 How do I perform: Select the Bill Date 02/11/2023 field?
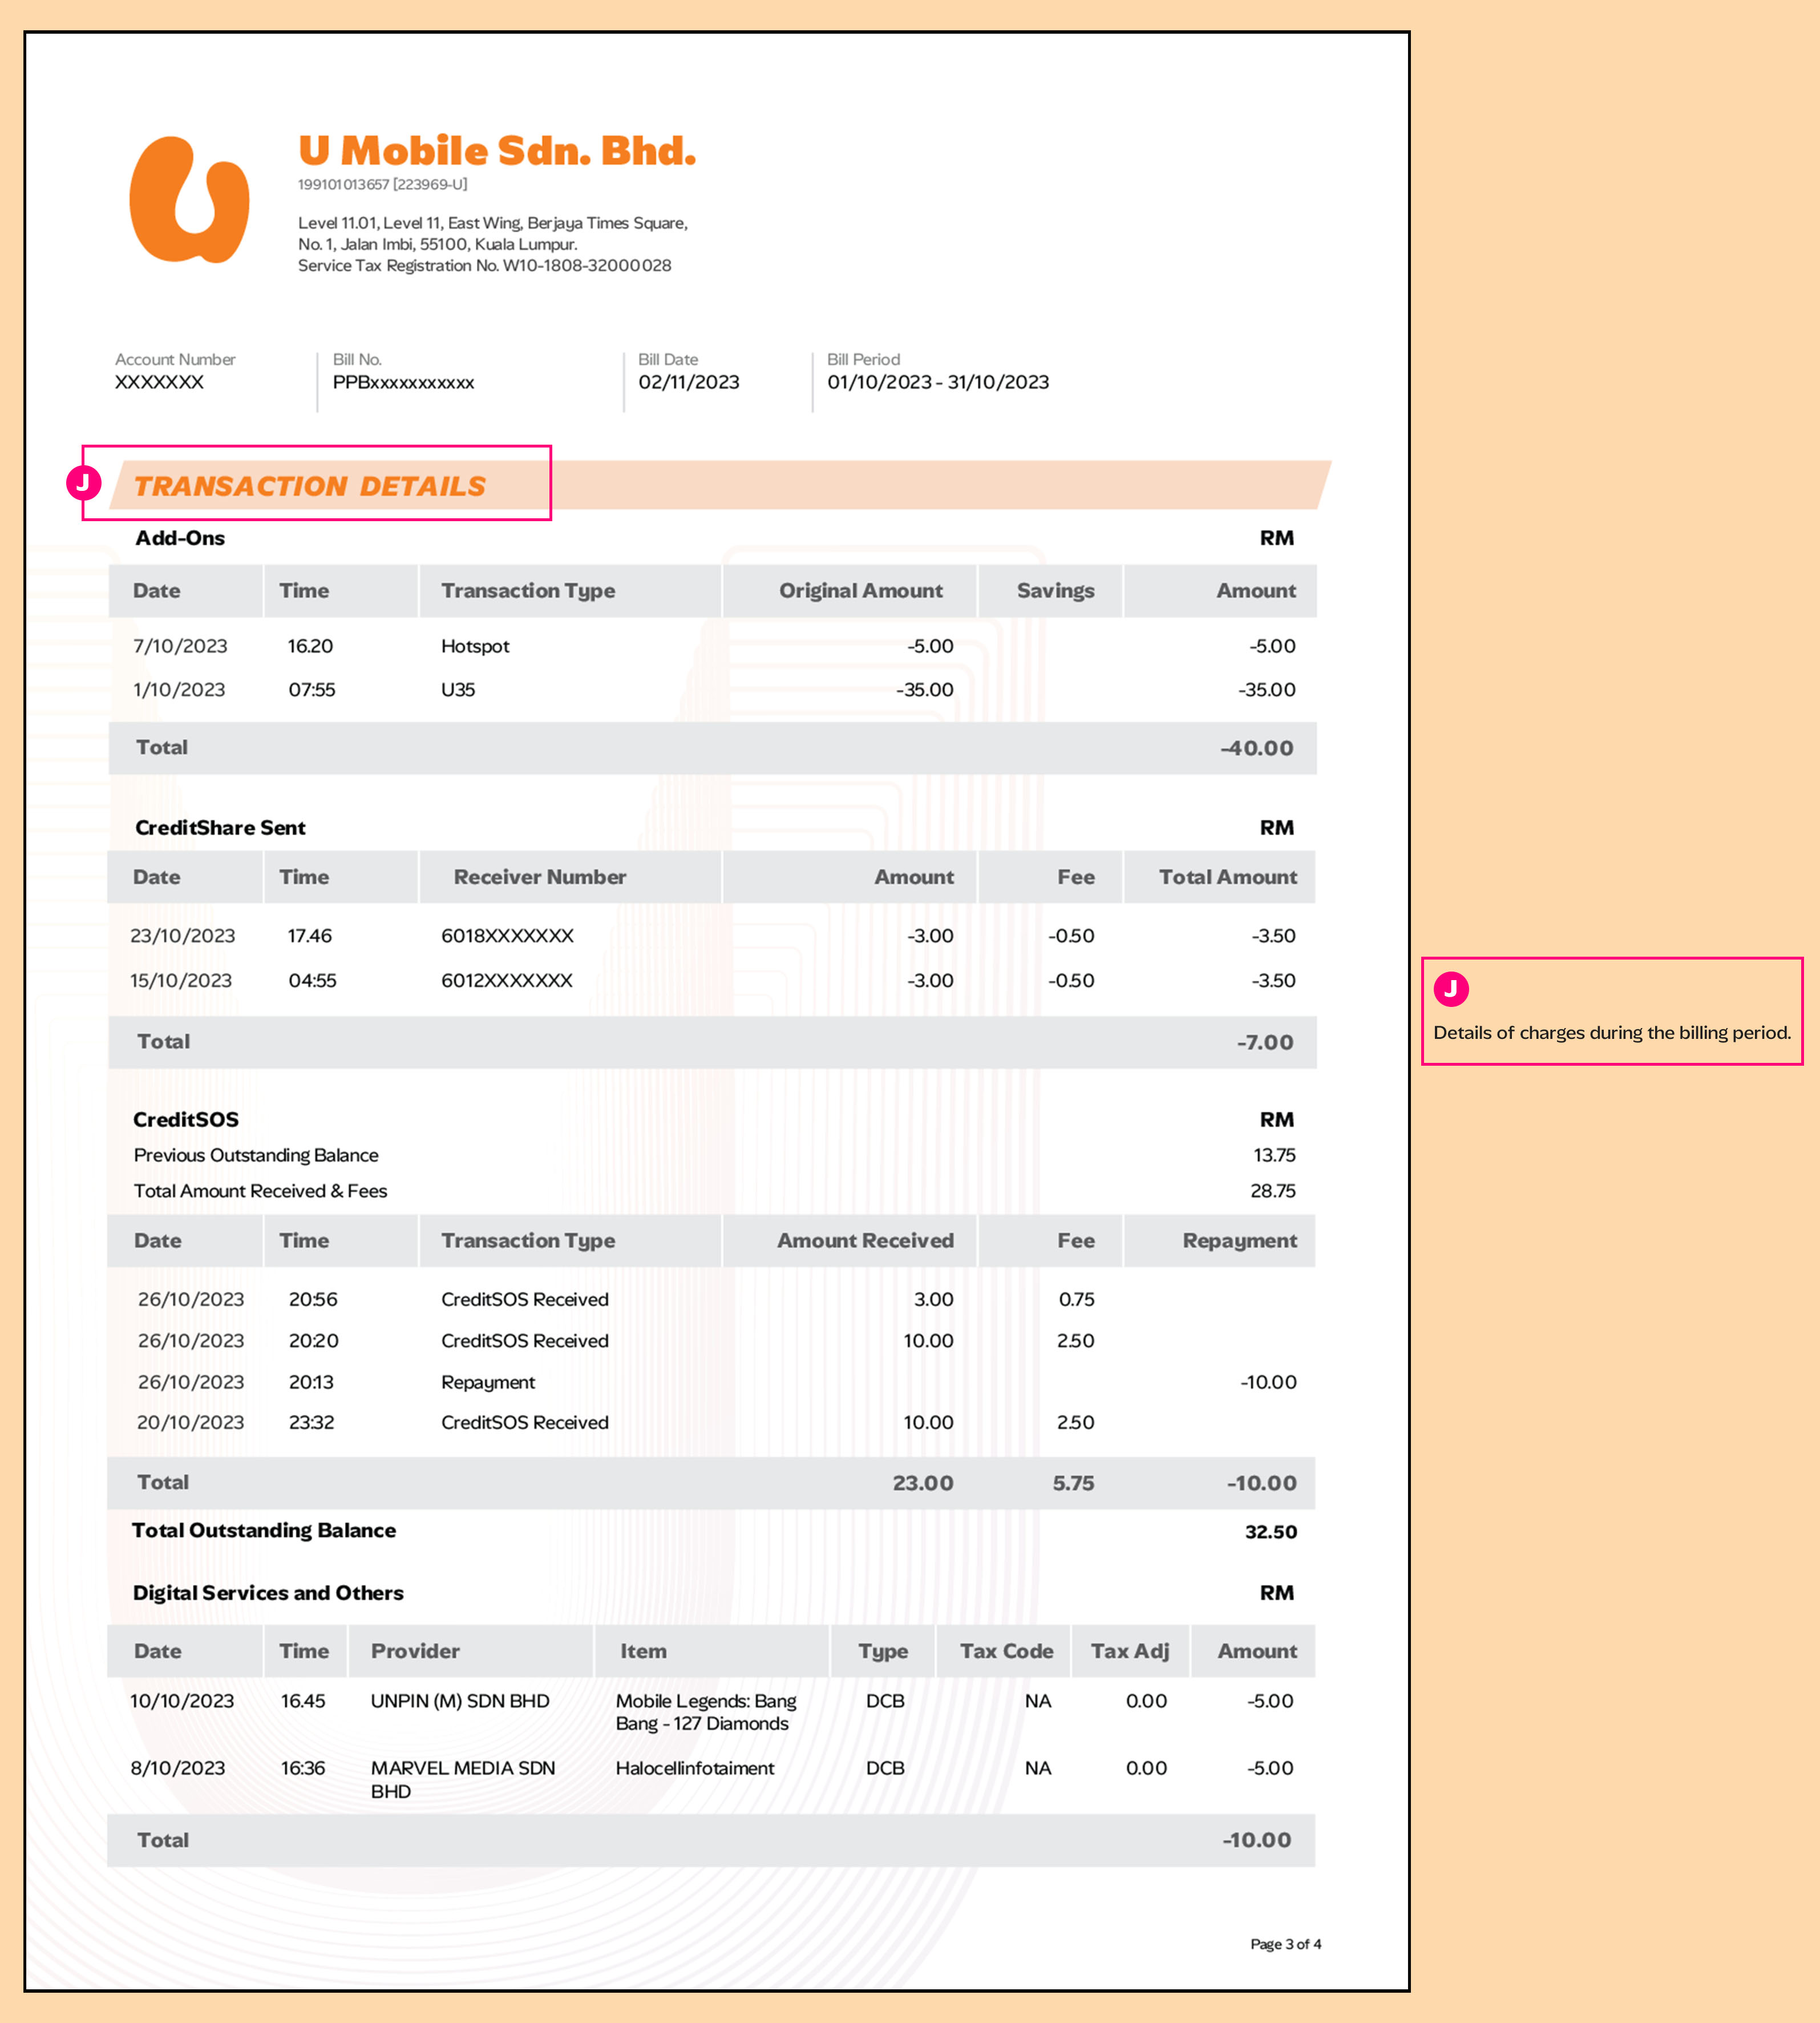[x=687, y=381]
